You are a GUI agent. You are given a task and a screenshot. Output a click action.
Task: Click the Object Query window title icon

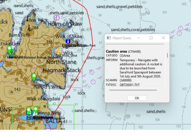[109, 38]
